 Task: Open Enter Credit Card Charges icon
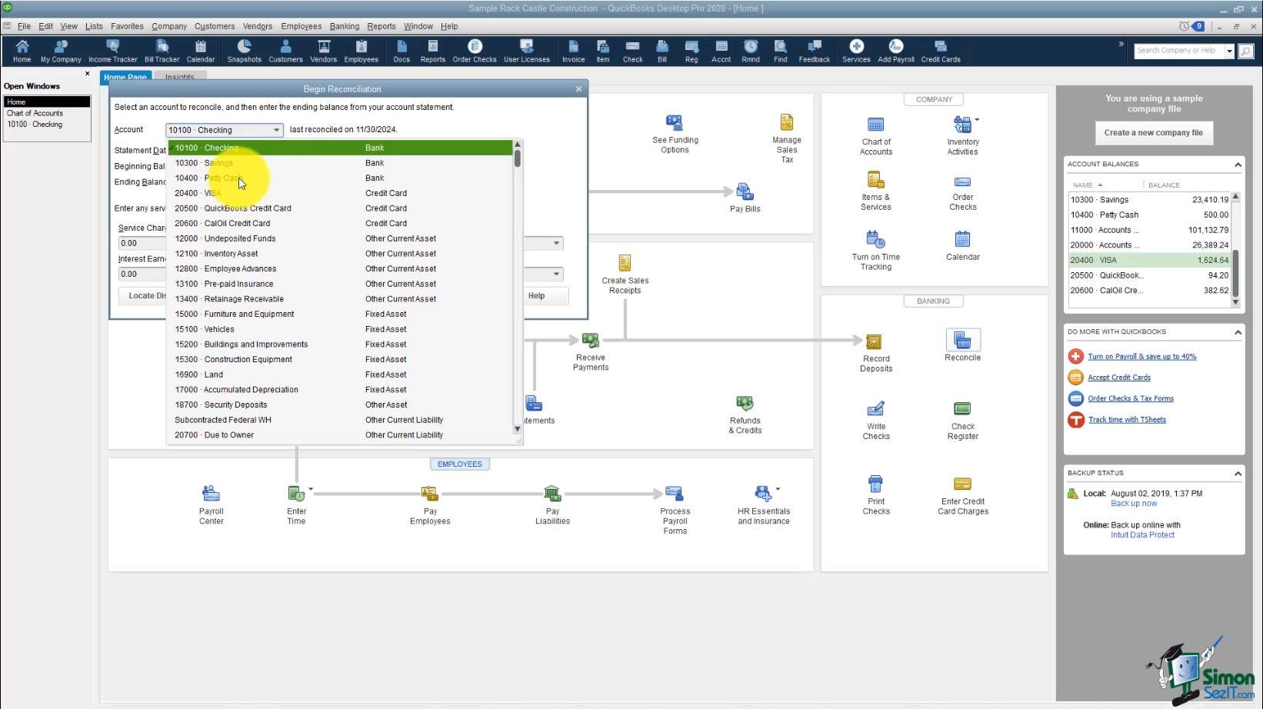[x=962, y=495]
